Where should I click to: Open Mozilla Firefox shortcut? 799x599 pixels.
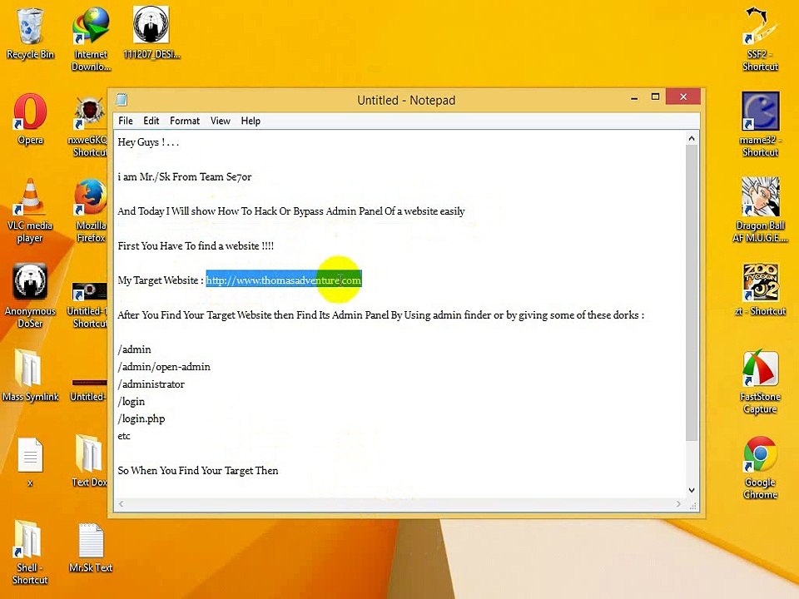tap(91, 210)
